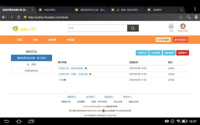Image resolution: width=200 pixels, height=125 pixels.
Task: Open the browser's find magnifier icon
Action: [188, 17]
